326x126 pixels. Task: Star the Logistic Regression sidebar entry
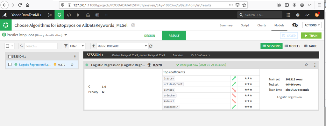(72, 65)
